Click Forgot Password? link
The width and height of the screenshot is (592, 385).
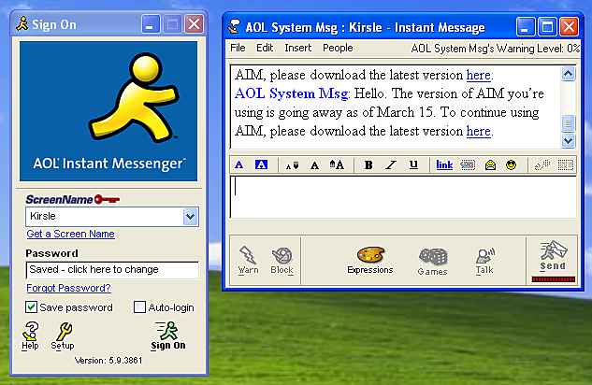pos(68,288)
